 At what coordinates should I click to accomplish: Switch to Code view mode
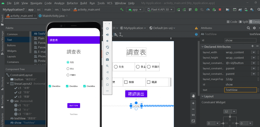232,22
